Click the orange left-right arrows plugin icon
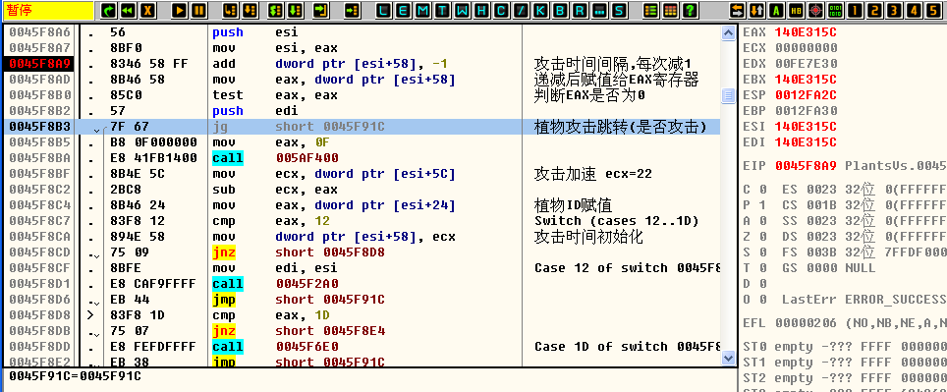The image size is (947, 392). [737, 10]
